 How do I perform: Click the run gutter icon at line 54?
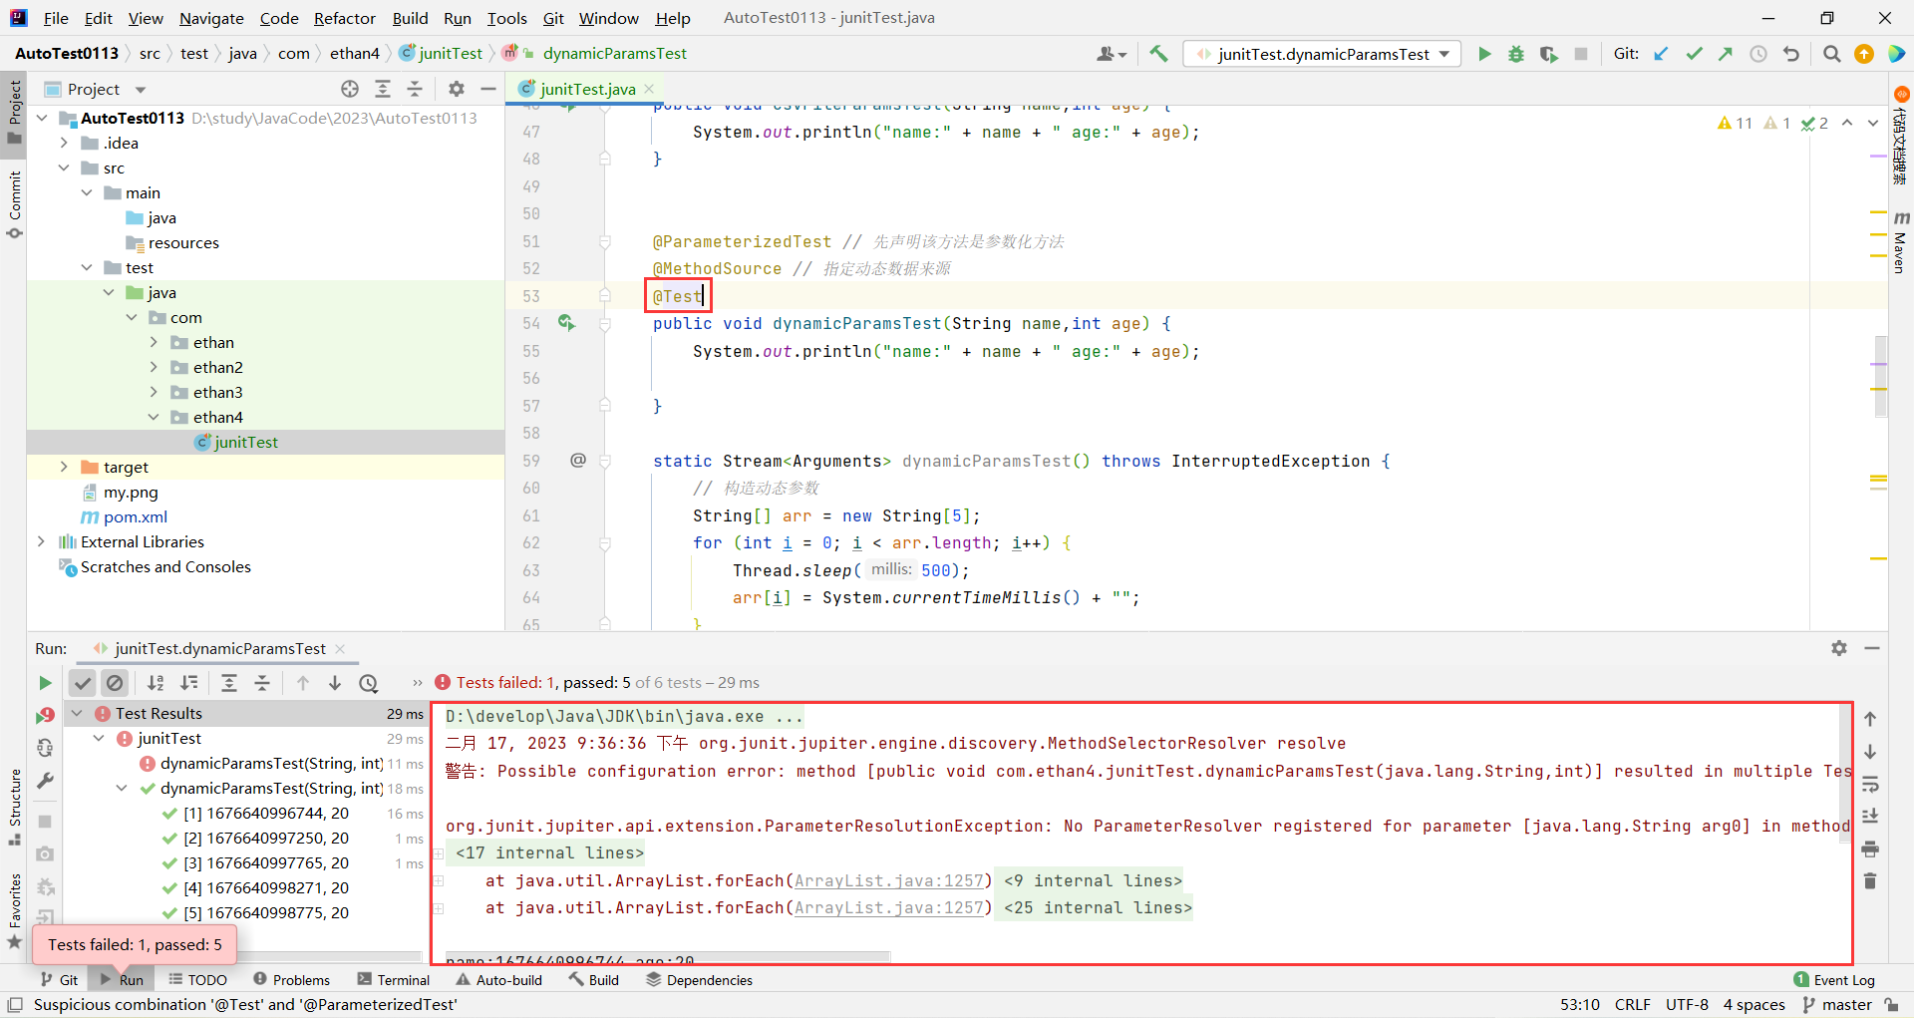[567, 323]
